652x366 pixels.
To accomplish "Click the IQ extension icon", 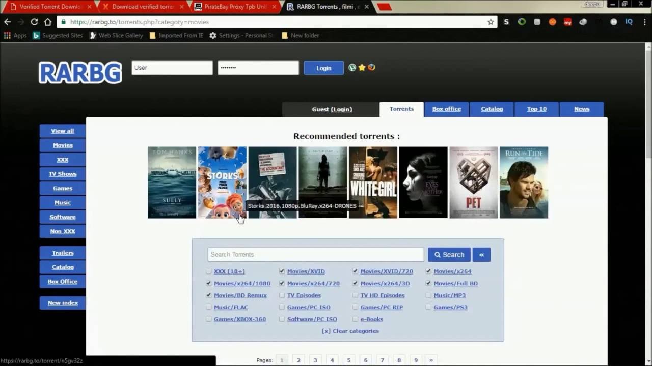I will click(629, 22).
